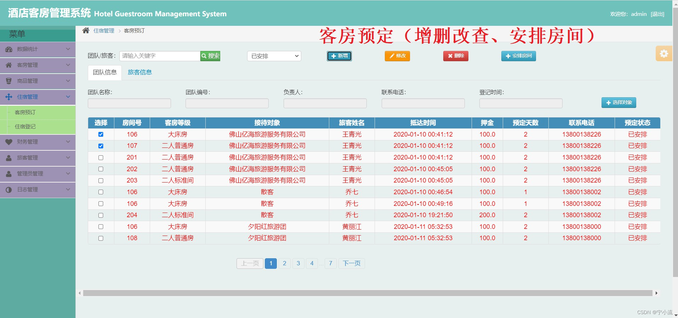This screenshot has height=318, width=678.
Task: Click the 数据统计 palette icon in sidebar
Action: (9, 49)
